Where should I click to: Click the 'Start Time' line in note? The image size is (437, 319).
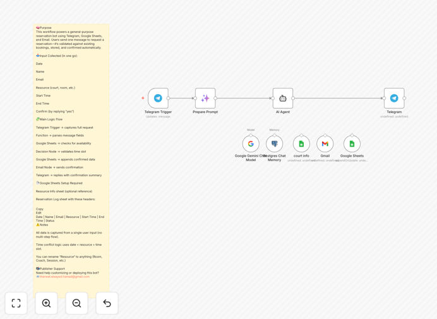pyautogui.click(x=43, y=95)
